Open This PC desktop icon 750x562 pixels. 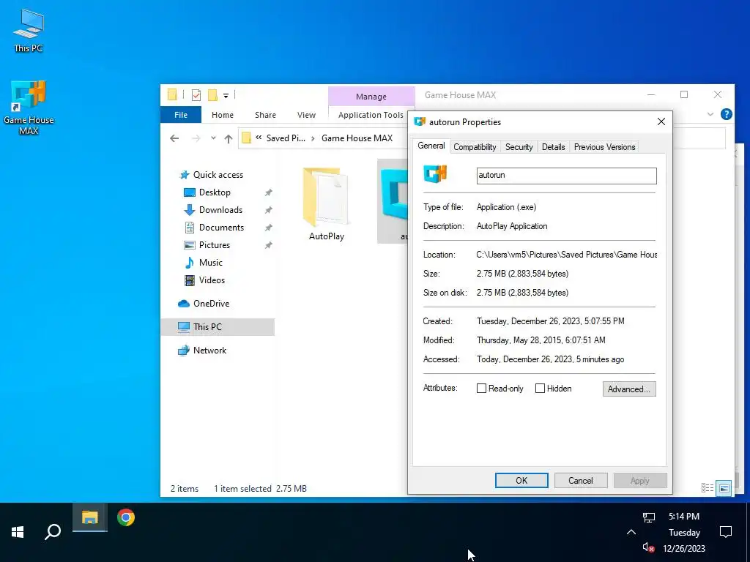click(x=29, y=31)
